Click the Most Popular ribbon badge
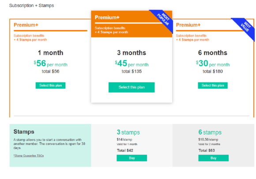 (163, 19)
